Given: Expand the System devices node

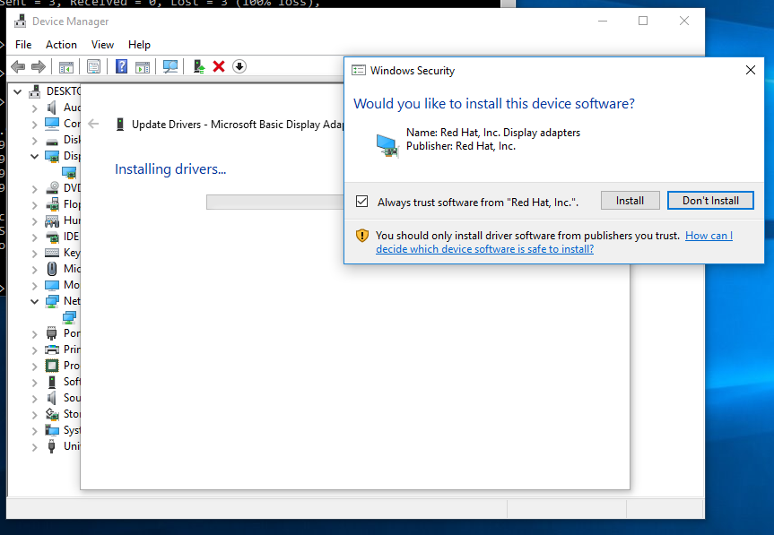Looking at the screenshot, I should [34, 430].
